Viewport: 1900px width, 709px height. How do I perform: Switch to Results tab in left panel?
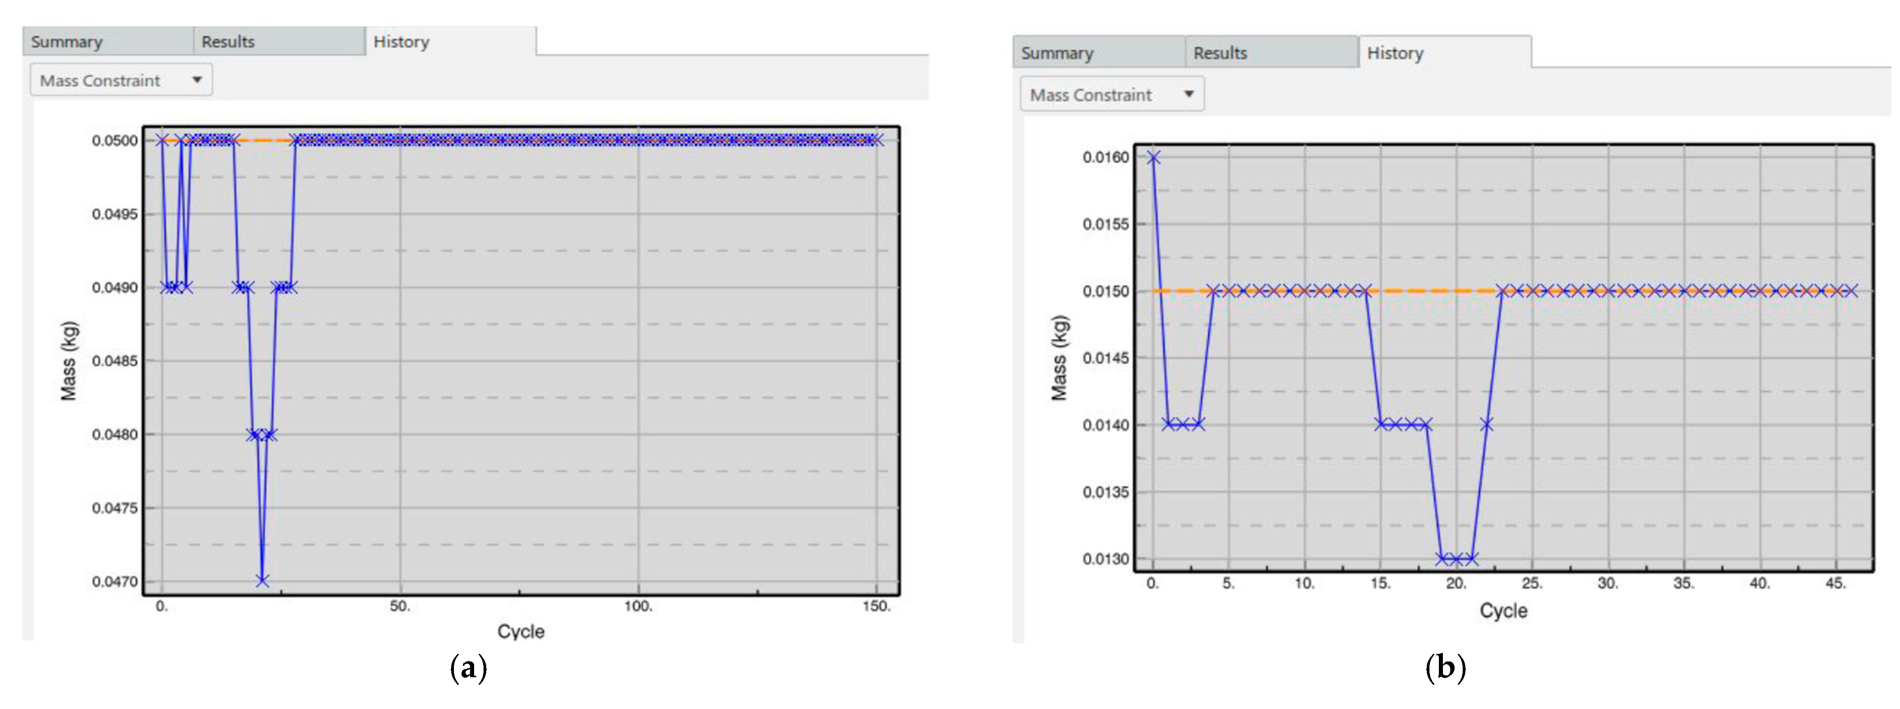click(228, 42)
